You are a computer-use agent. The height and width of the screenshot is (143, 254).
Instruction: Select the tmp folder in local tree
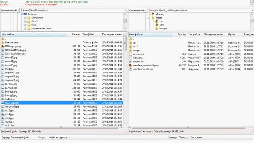33,25
